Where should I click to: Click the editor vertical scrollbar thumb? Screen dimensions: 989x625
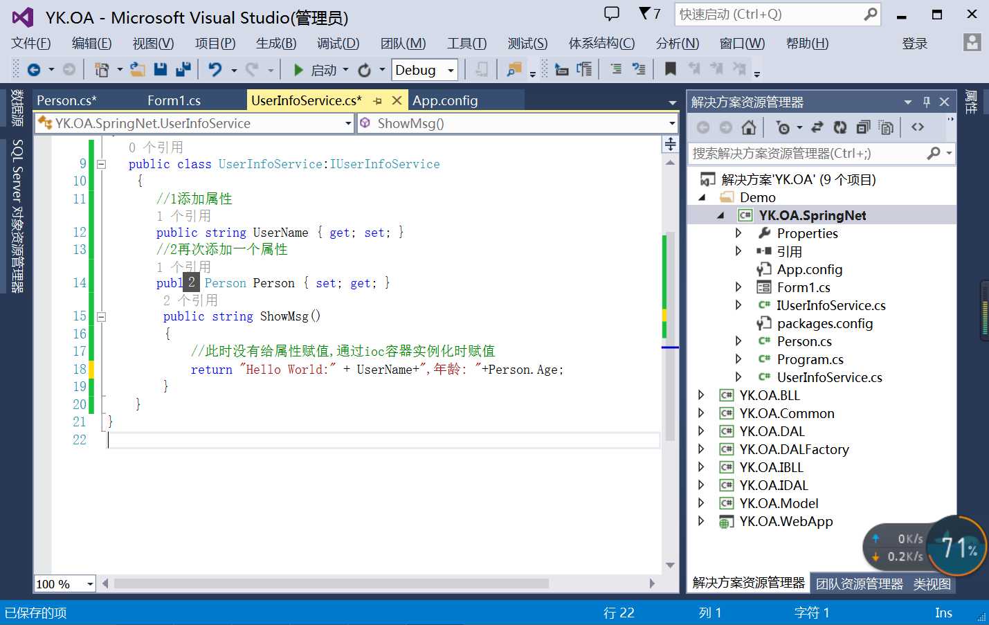tap(670, 336)
